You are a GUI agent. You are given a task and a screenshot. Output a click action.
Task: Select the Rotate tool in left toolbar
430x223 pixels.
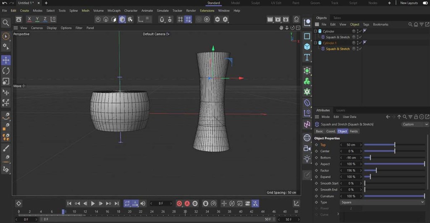point(6,71)
